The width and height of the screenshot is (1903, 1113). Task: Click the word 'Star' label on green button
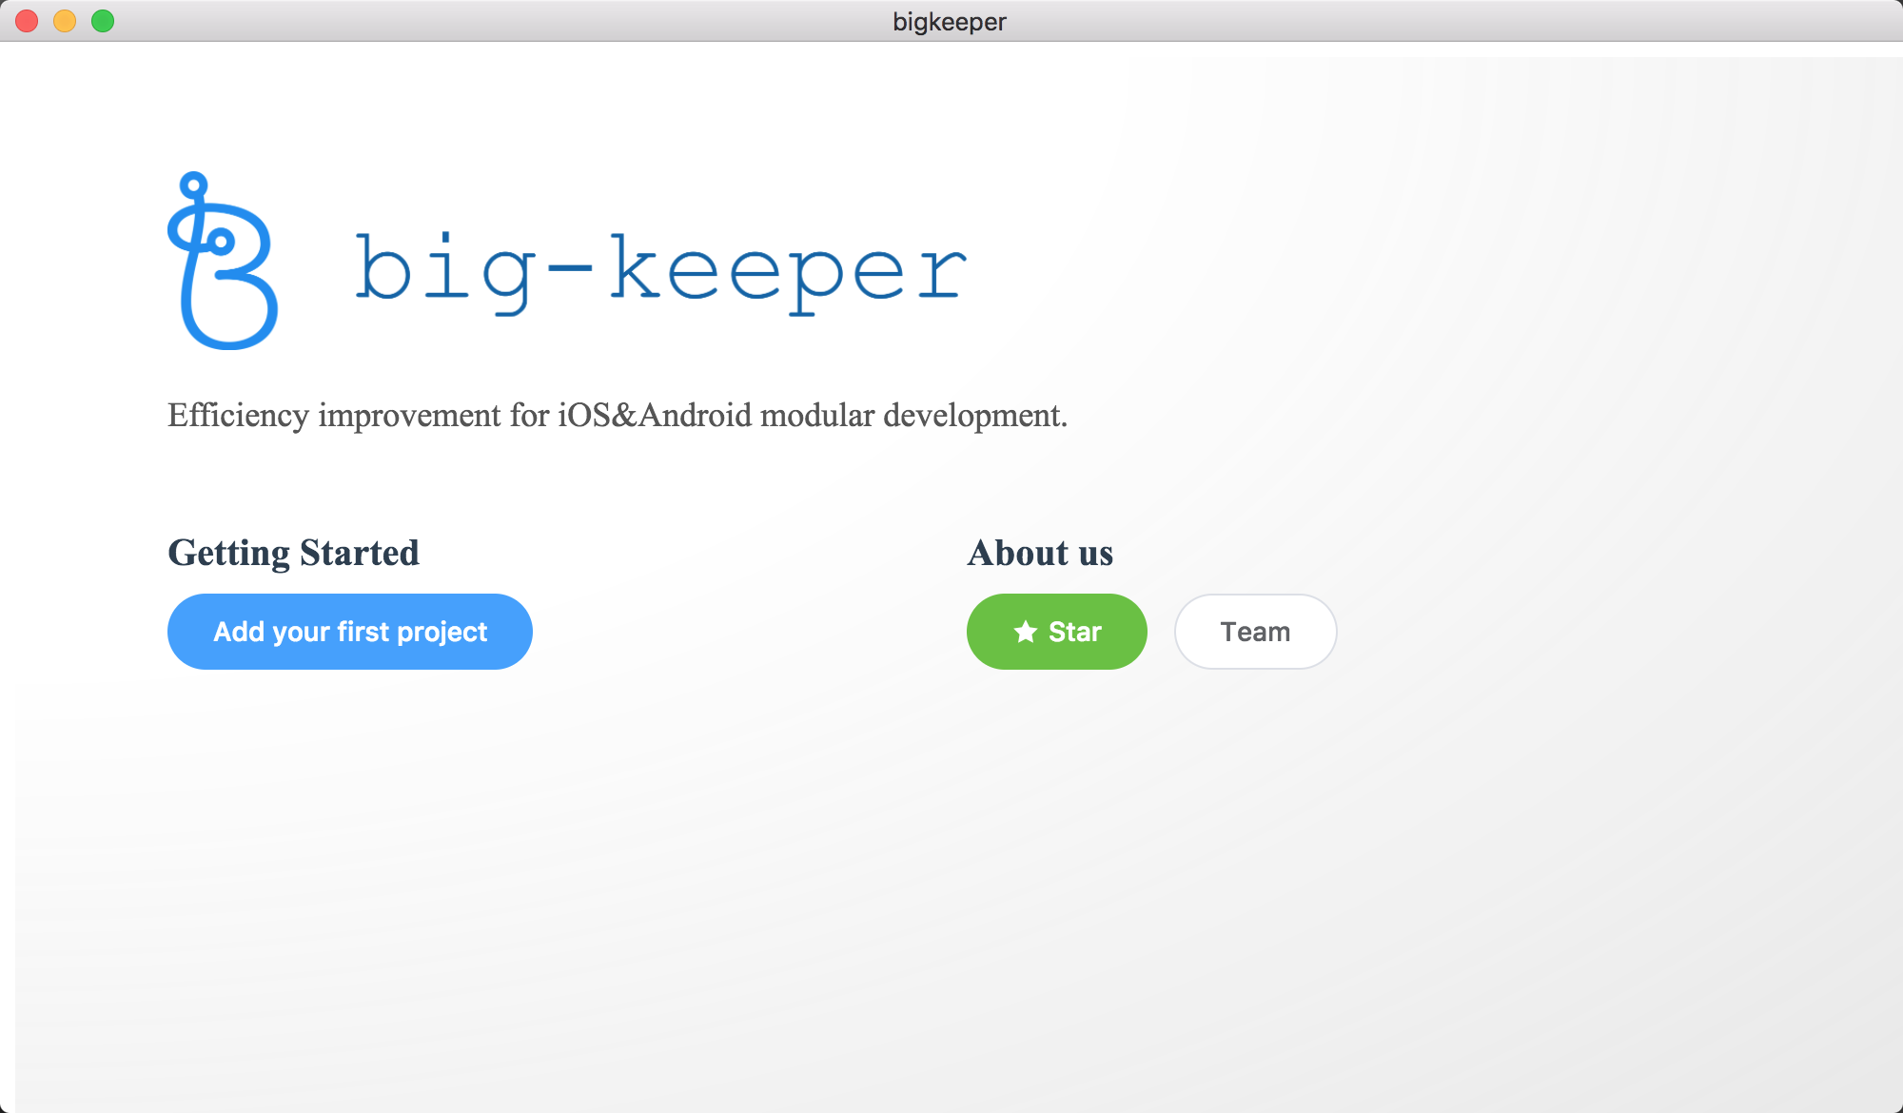coord(1075,632)
